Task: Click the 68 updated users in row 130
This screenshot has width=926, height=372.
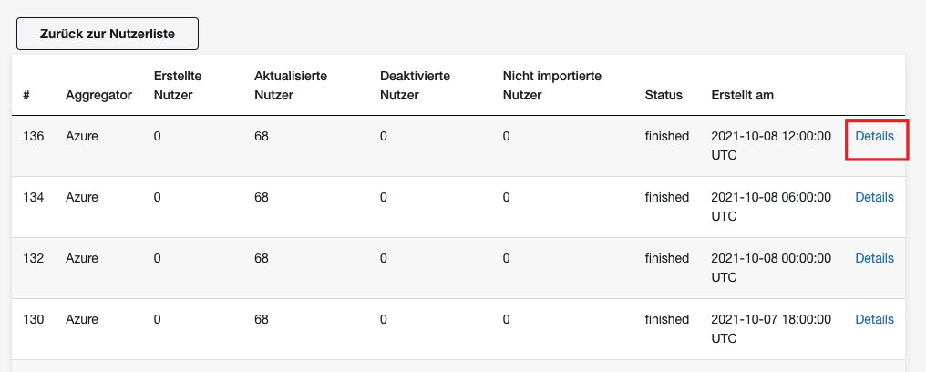Action: pyautogui.click(x=261, y=319)
